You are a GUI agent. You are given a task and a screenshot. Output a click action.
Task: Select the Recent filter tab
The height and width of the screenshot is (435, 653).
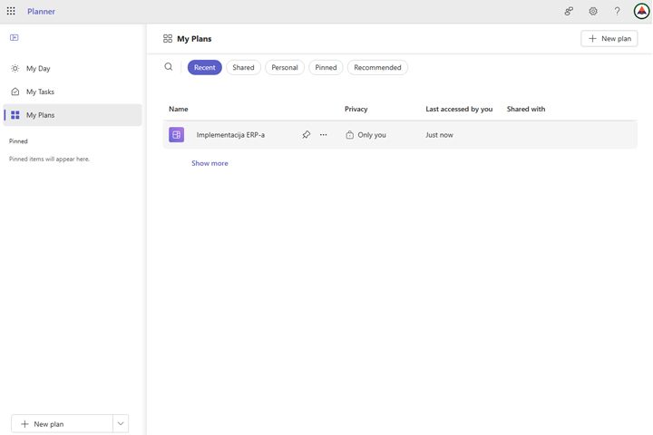coord(205,68)
